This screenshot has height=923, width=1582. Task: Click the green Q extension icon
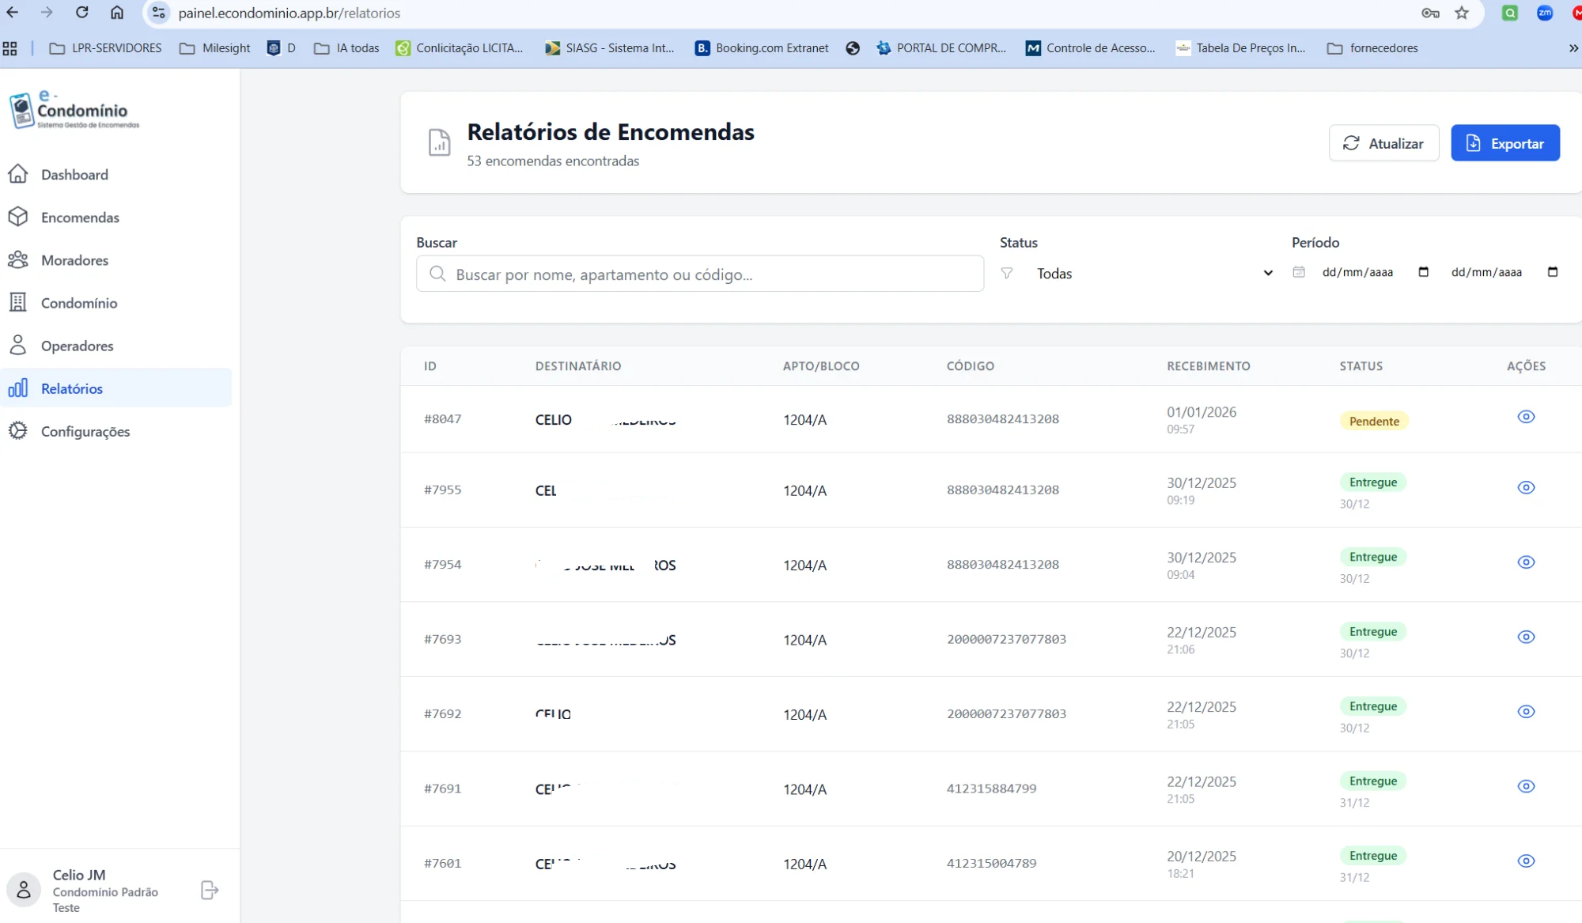(x=1510, y=13)
